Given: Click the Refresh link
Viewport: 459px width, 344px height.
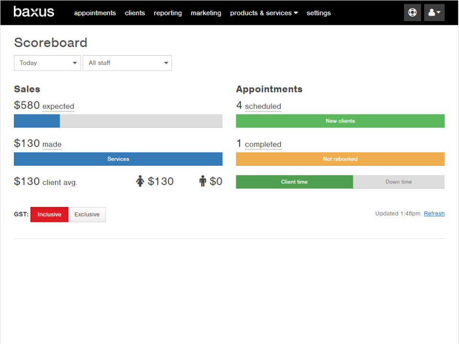Looking at the screenshot, I should click(x=434, y=213).
